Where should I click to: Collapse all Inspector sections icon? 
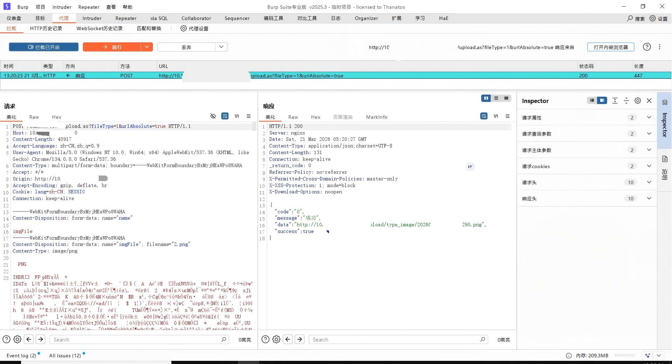[x=626, y=101]
